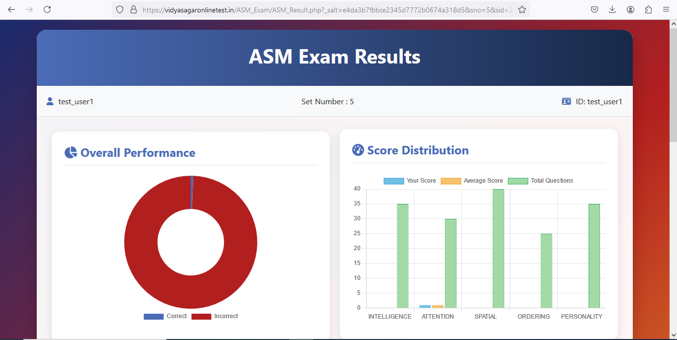
Task: Click the PERSONALITY axis label
Action: click(582, 317)
